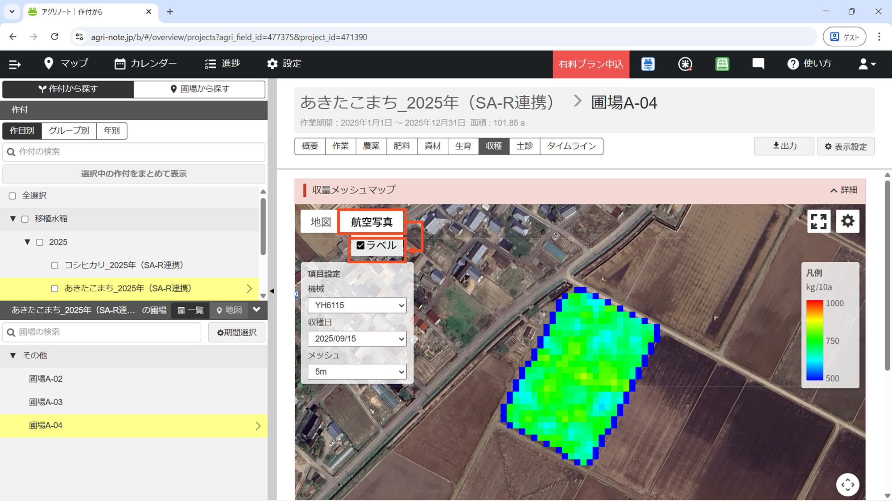Open the chat message bubble icon
892x501 pixels.
point(758,64)
